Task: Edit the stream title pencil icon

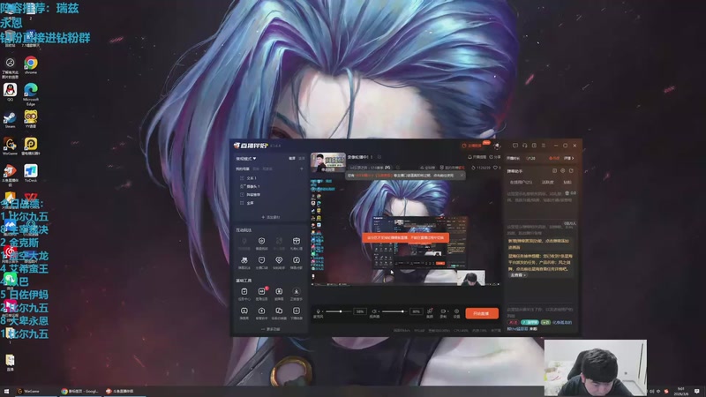Action: (x=379, y=157)
